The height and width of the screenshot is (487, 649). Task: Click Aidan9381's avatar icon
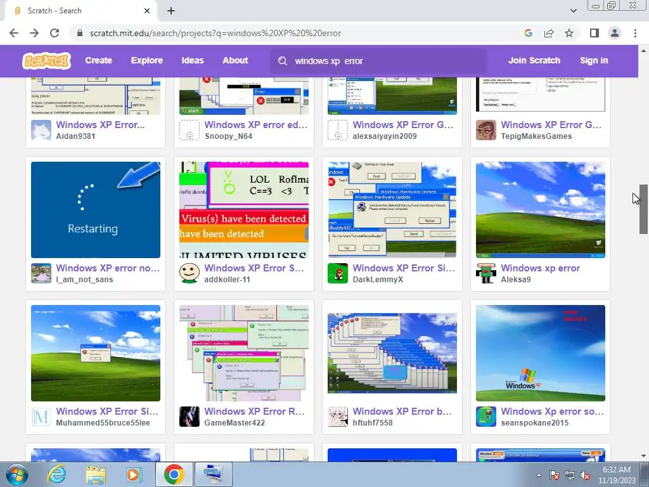[x=41, y=130]
